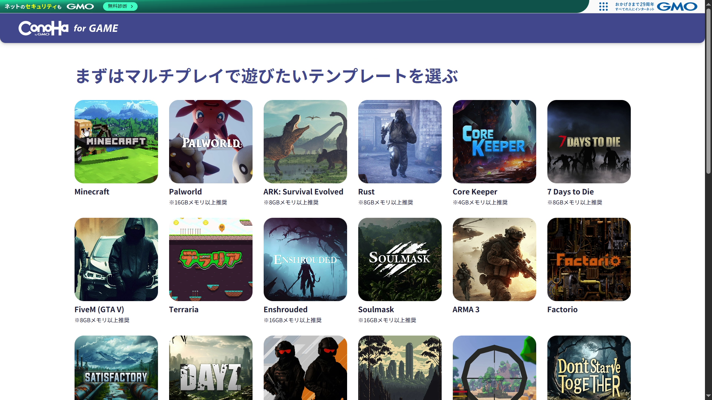Click the 無料診断 button
Image resolution: width=712 pixels, height=400 pixels.
click(x=120, y=6)
